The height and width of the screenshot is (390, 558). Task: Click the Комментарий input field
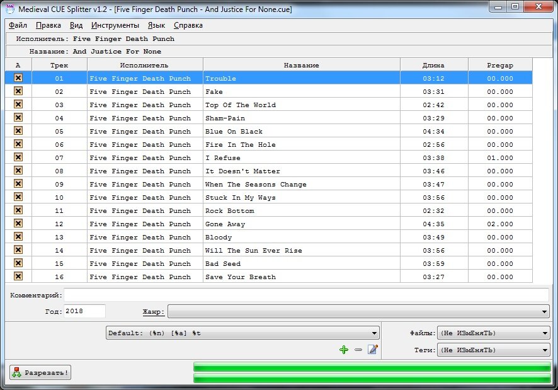307,295
